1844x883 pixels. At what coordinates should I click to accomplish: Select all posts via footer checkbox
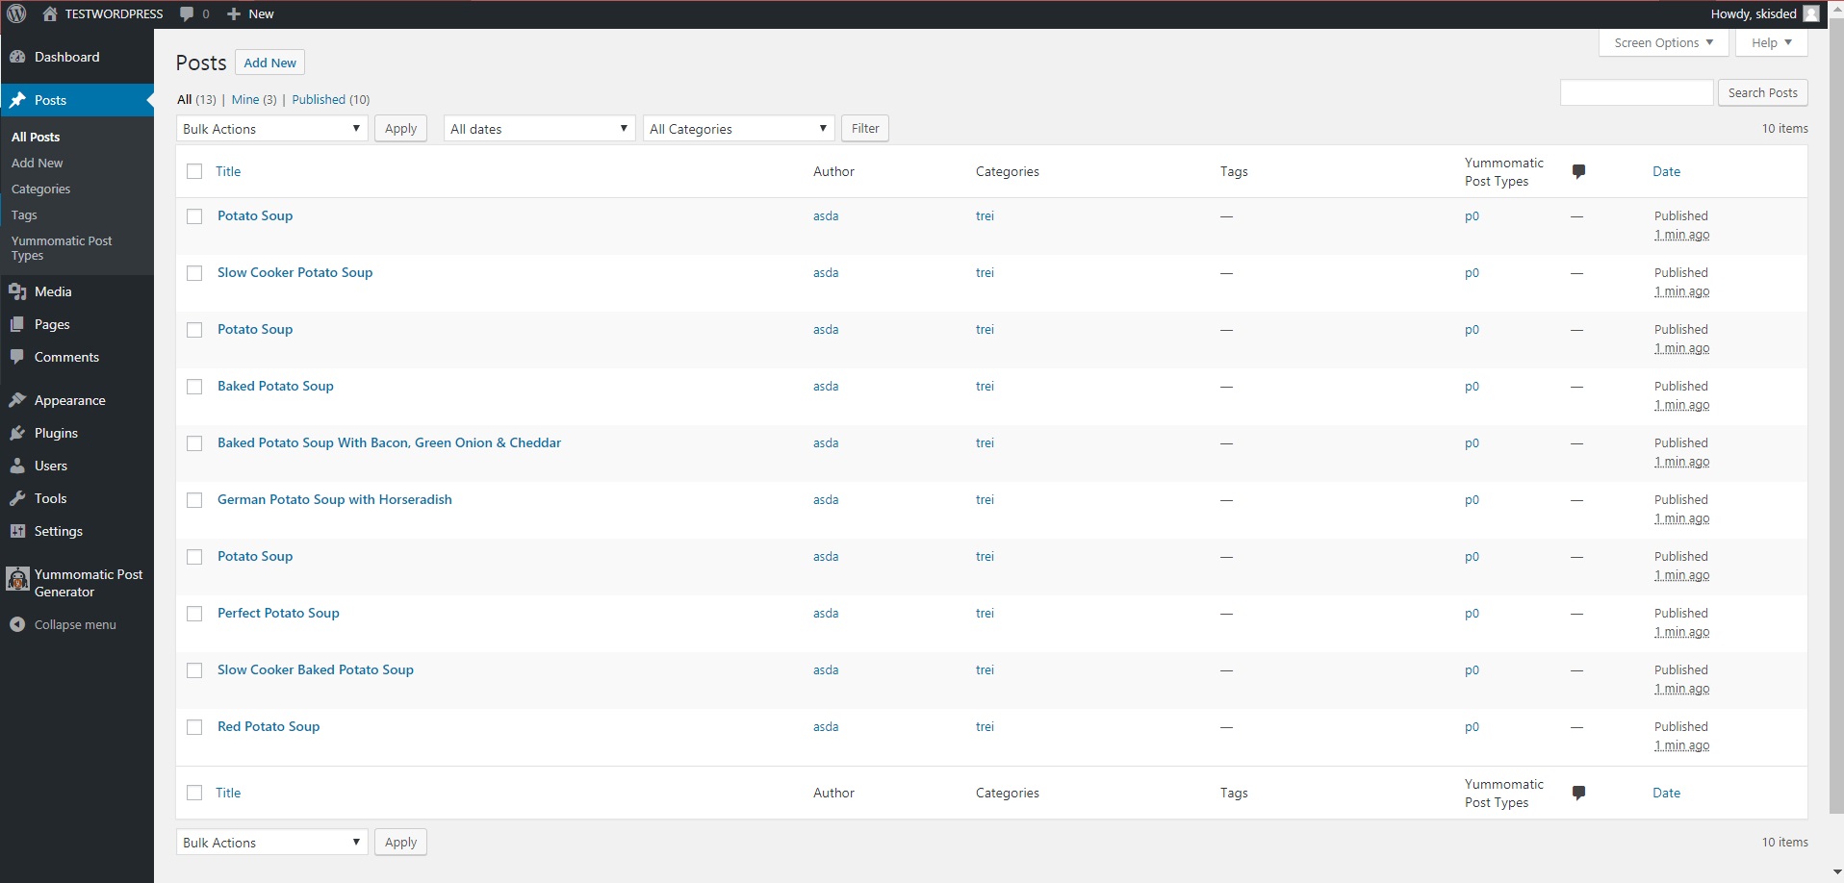click(194, 793)
